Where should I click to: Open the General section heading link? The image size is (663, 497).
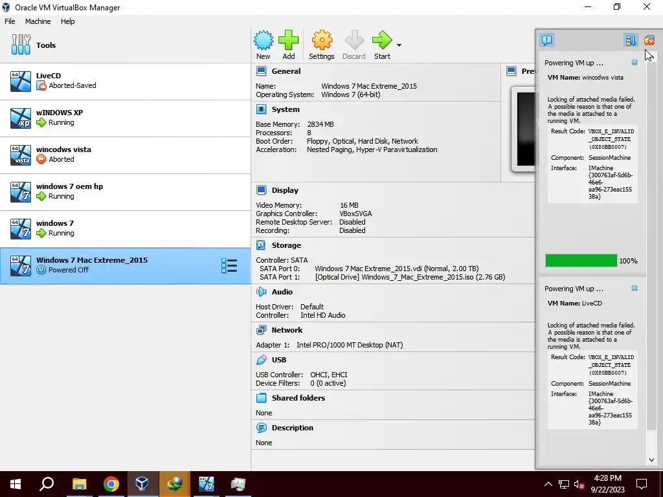click(286, 71)
